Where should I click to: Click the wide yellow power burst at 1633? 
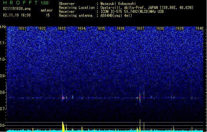tap(64, 127)
